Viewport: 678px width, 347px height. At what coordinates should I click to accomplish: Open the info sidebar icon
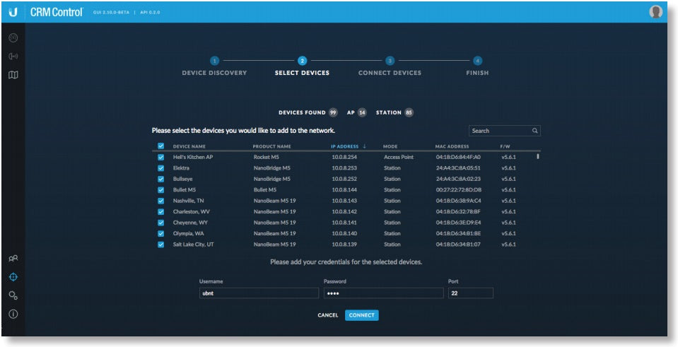point(13,314)
